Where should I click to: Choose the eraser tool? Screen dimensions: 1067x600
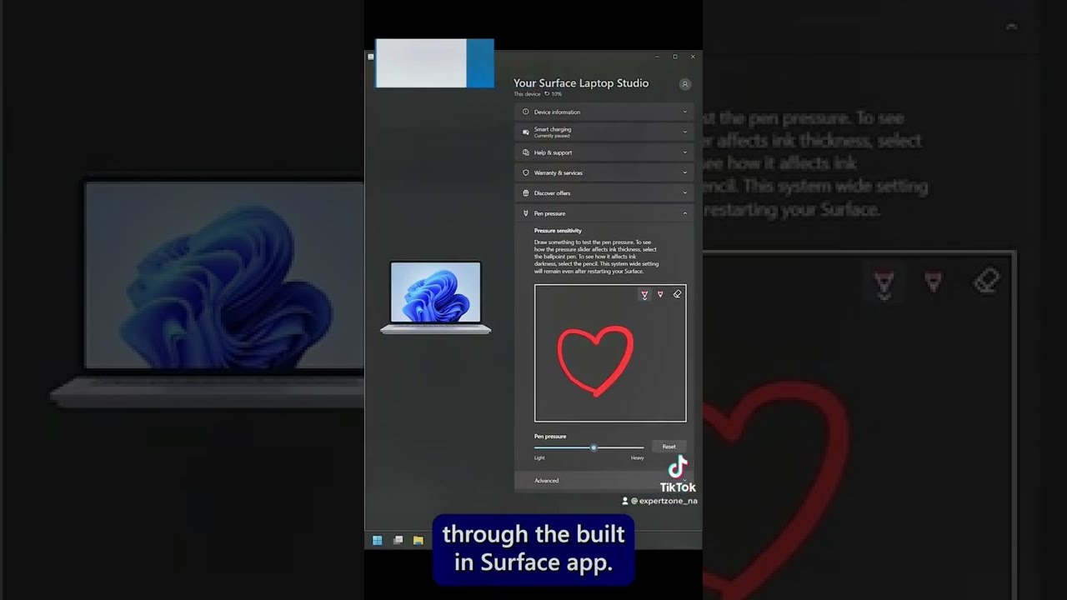point(677,294)
